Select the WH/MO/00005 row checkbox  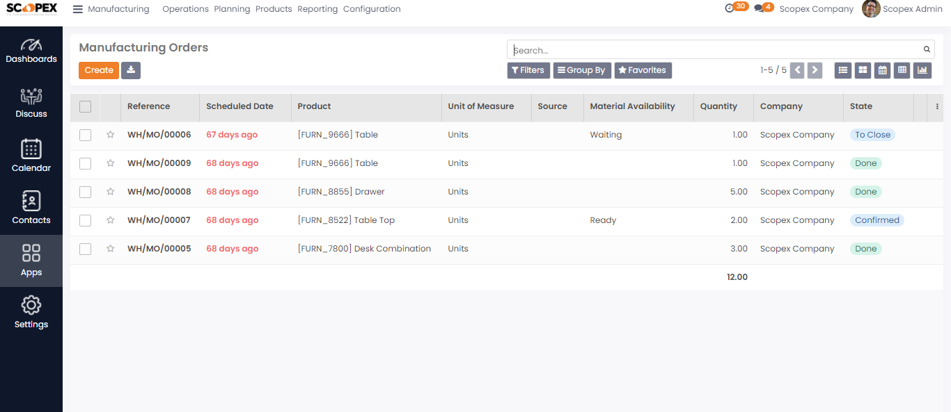tap(85, 249)
